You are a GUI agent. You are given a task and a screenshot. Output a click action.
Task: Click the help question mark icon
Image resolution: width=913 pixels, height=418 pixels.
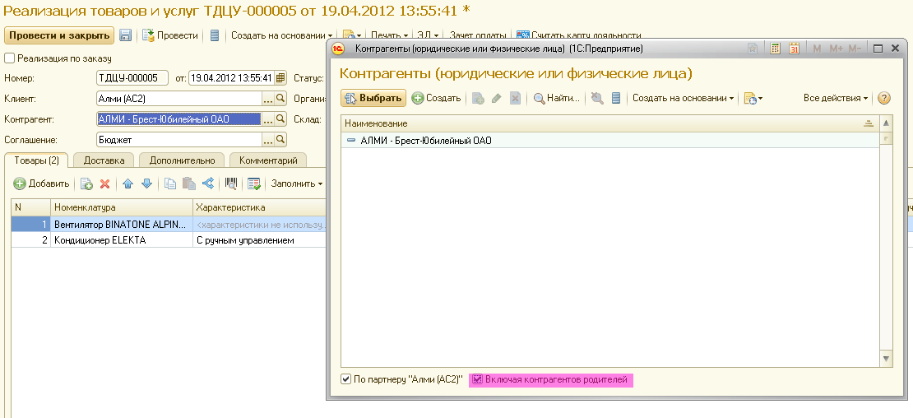884,99
